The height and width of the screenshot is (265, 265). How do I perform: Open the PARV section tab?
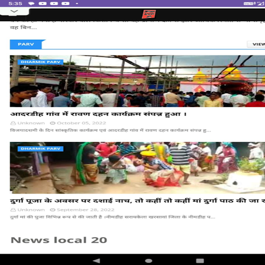26,45
